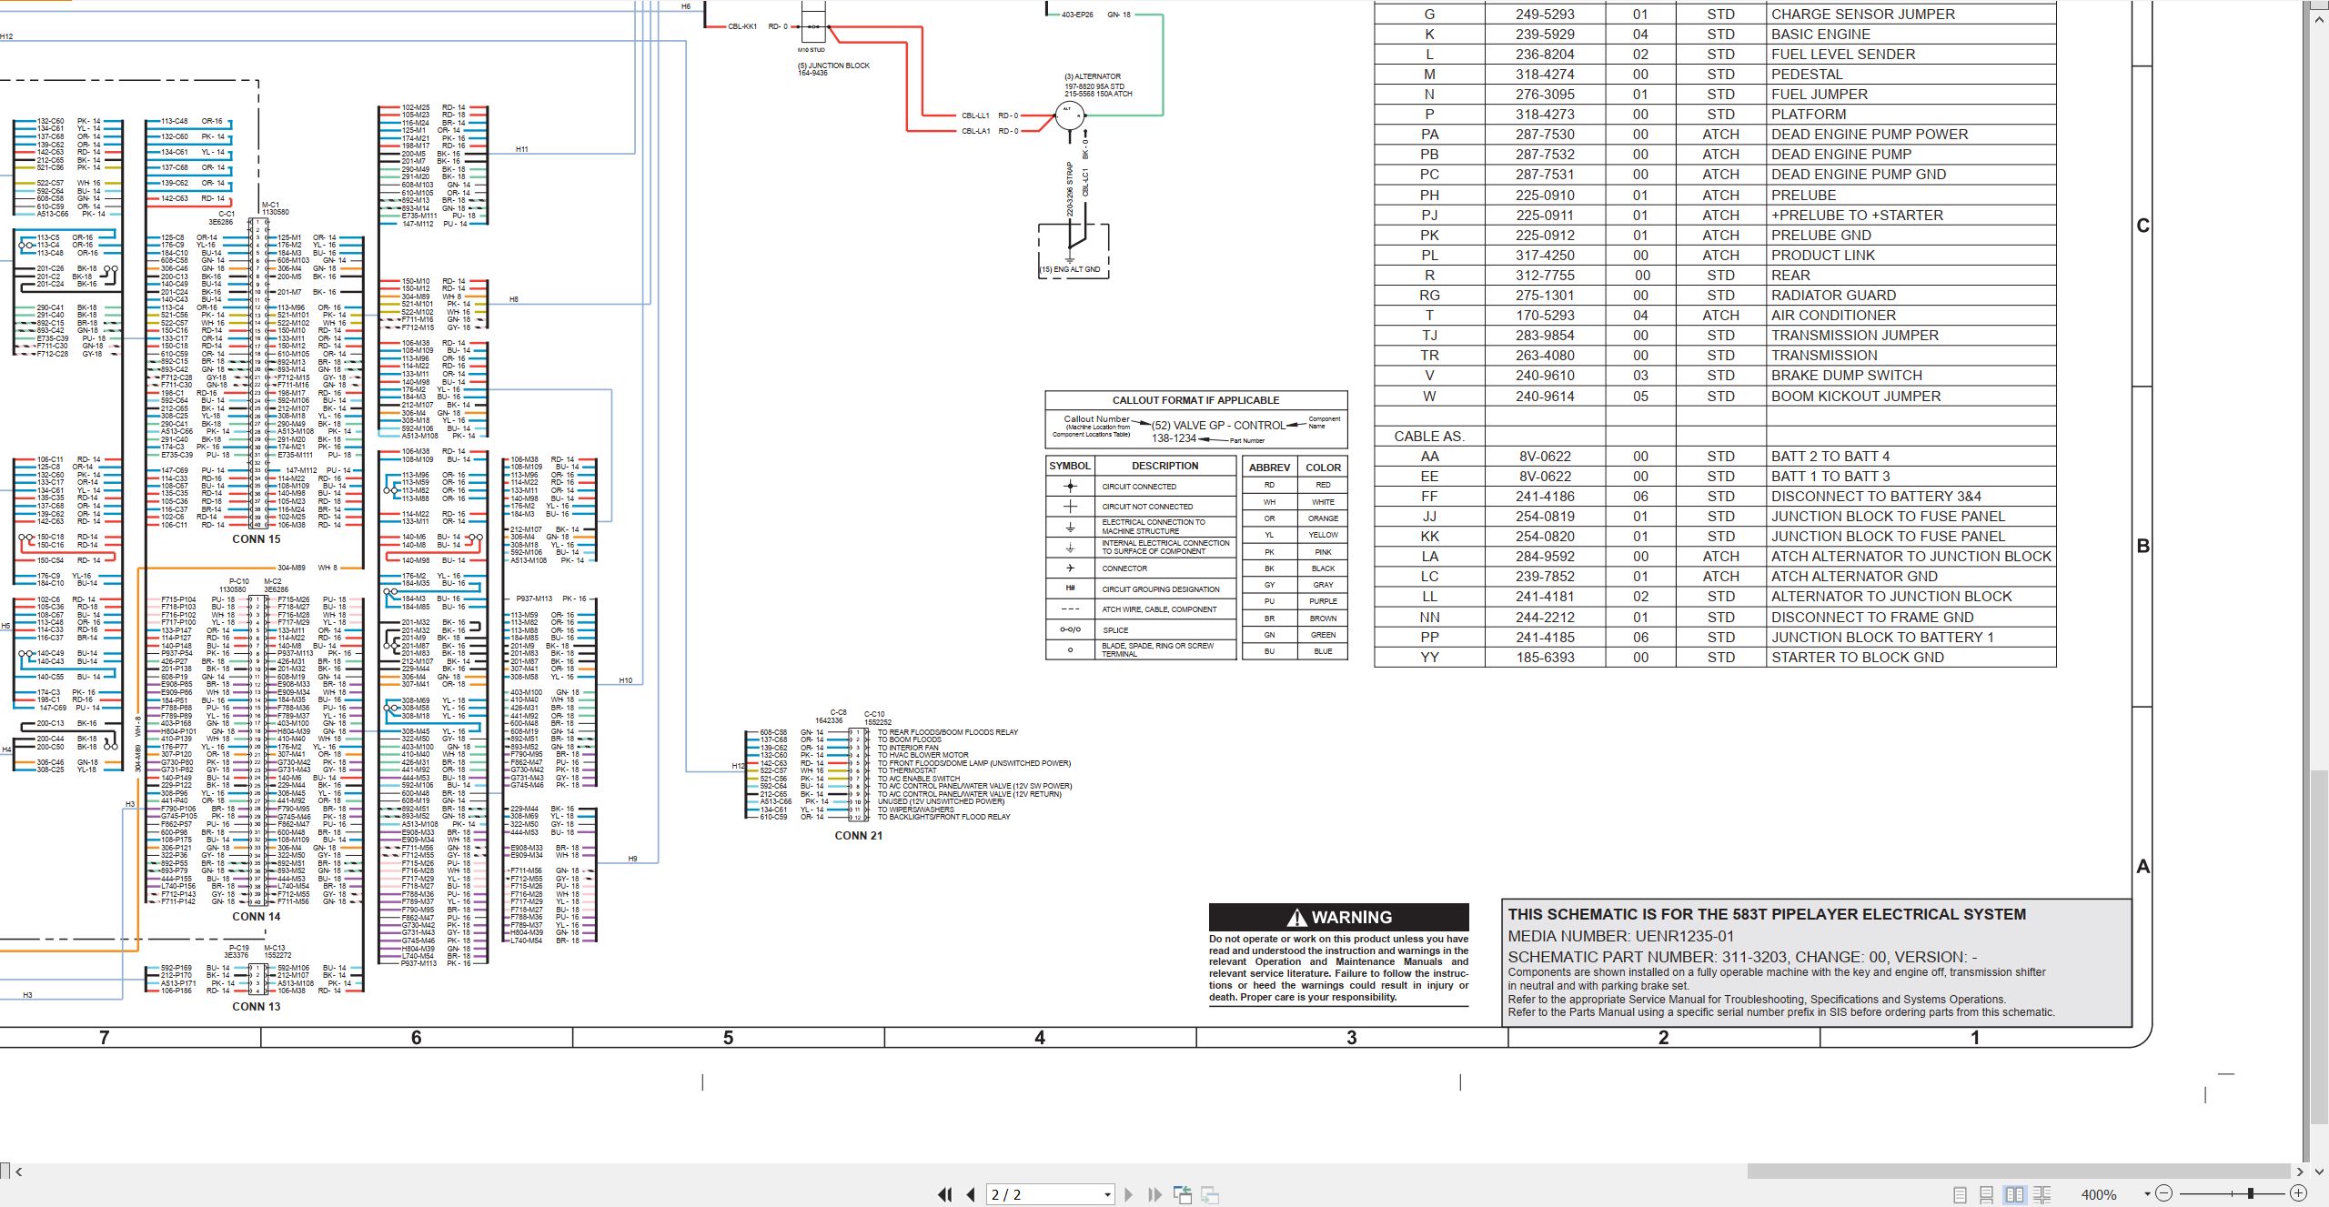Viewport: 2329px width, 1207px height.
Task: Open the page number dropdown
Action: coord(1107,1194)
